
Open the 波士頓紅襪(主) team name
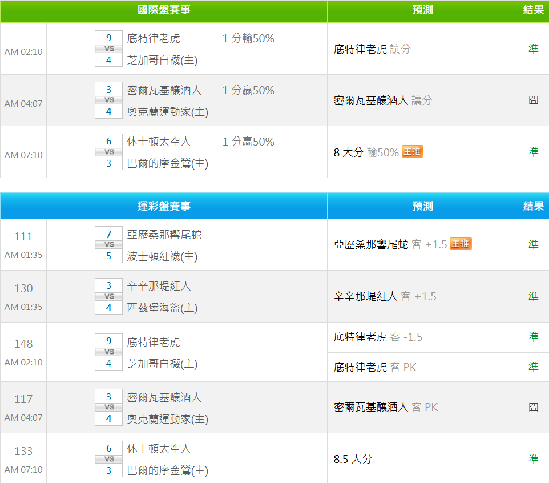click(162, 256)
